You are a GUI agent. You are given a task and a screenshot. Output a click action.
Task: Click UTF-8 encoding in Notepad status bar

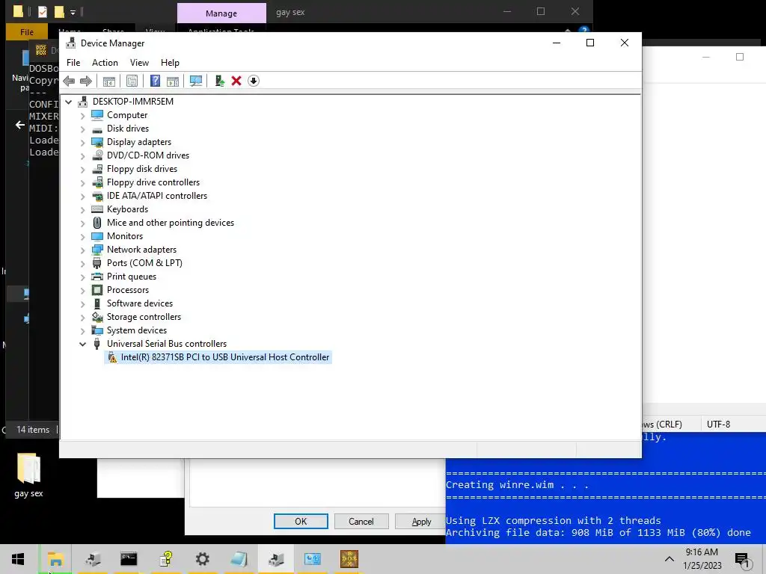[x=718, y=425]
